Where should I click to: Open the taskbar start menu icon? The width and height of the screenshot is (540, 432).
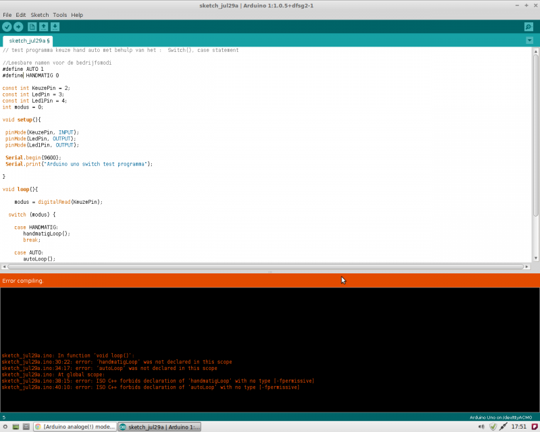tap(5, 427)
